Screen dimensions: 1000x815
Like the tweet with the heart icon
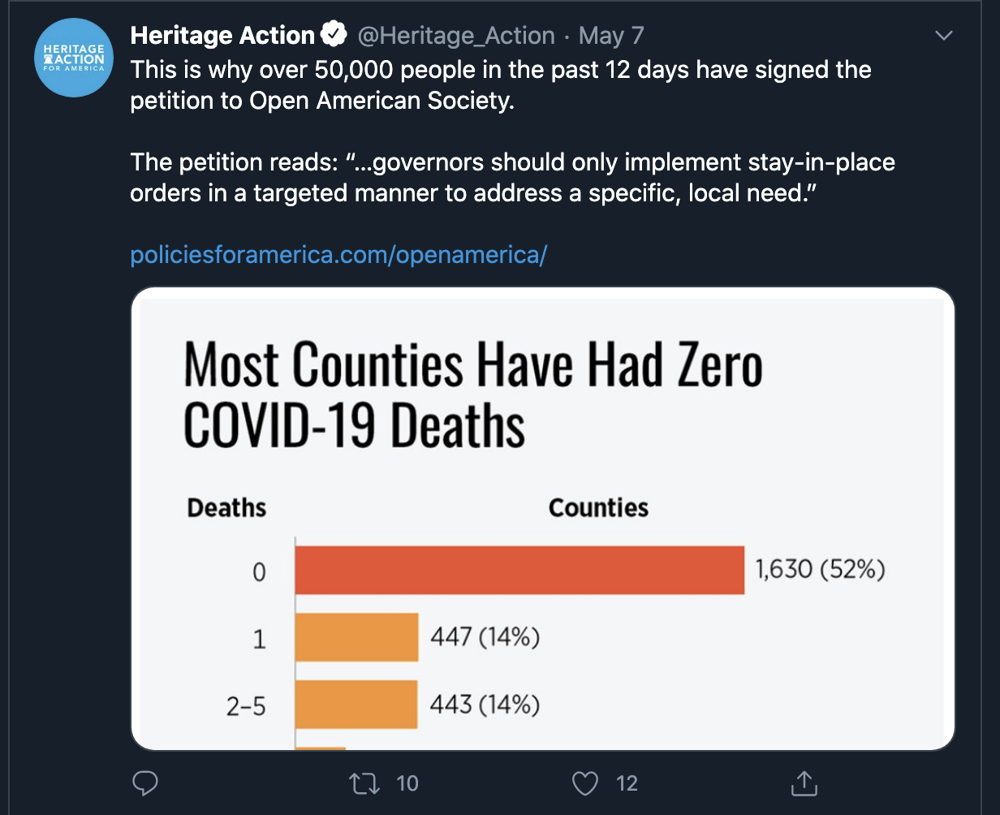585,783
